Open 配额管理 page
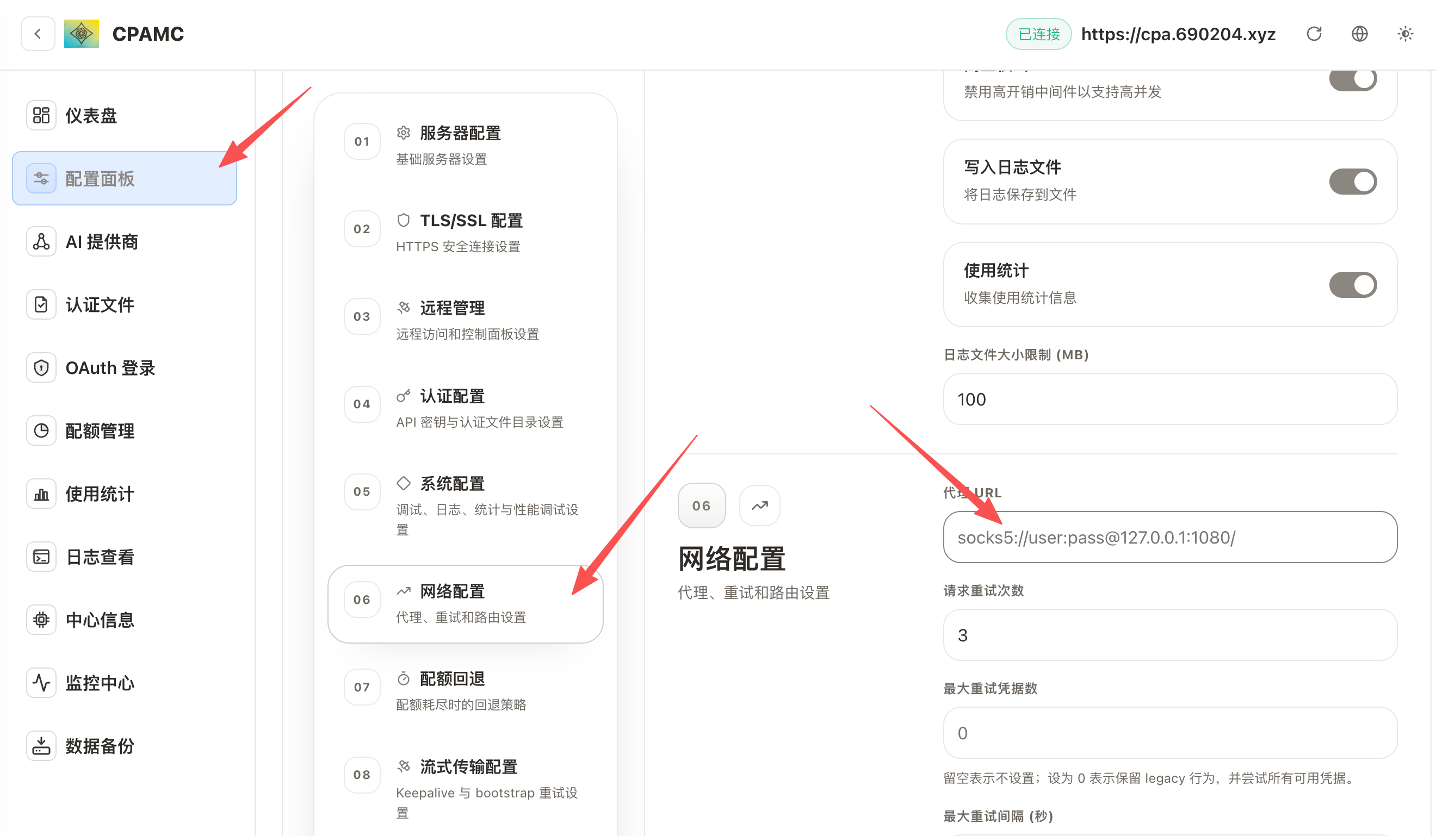 [x=124, y=431]
